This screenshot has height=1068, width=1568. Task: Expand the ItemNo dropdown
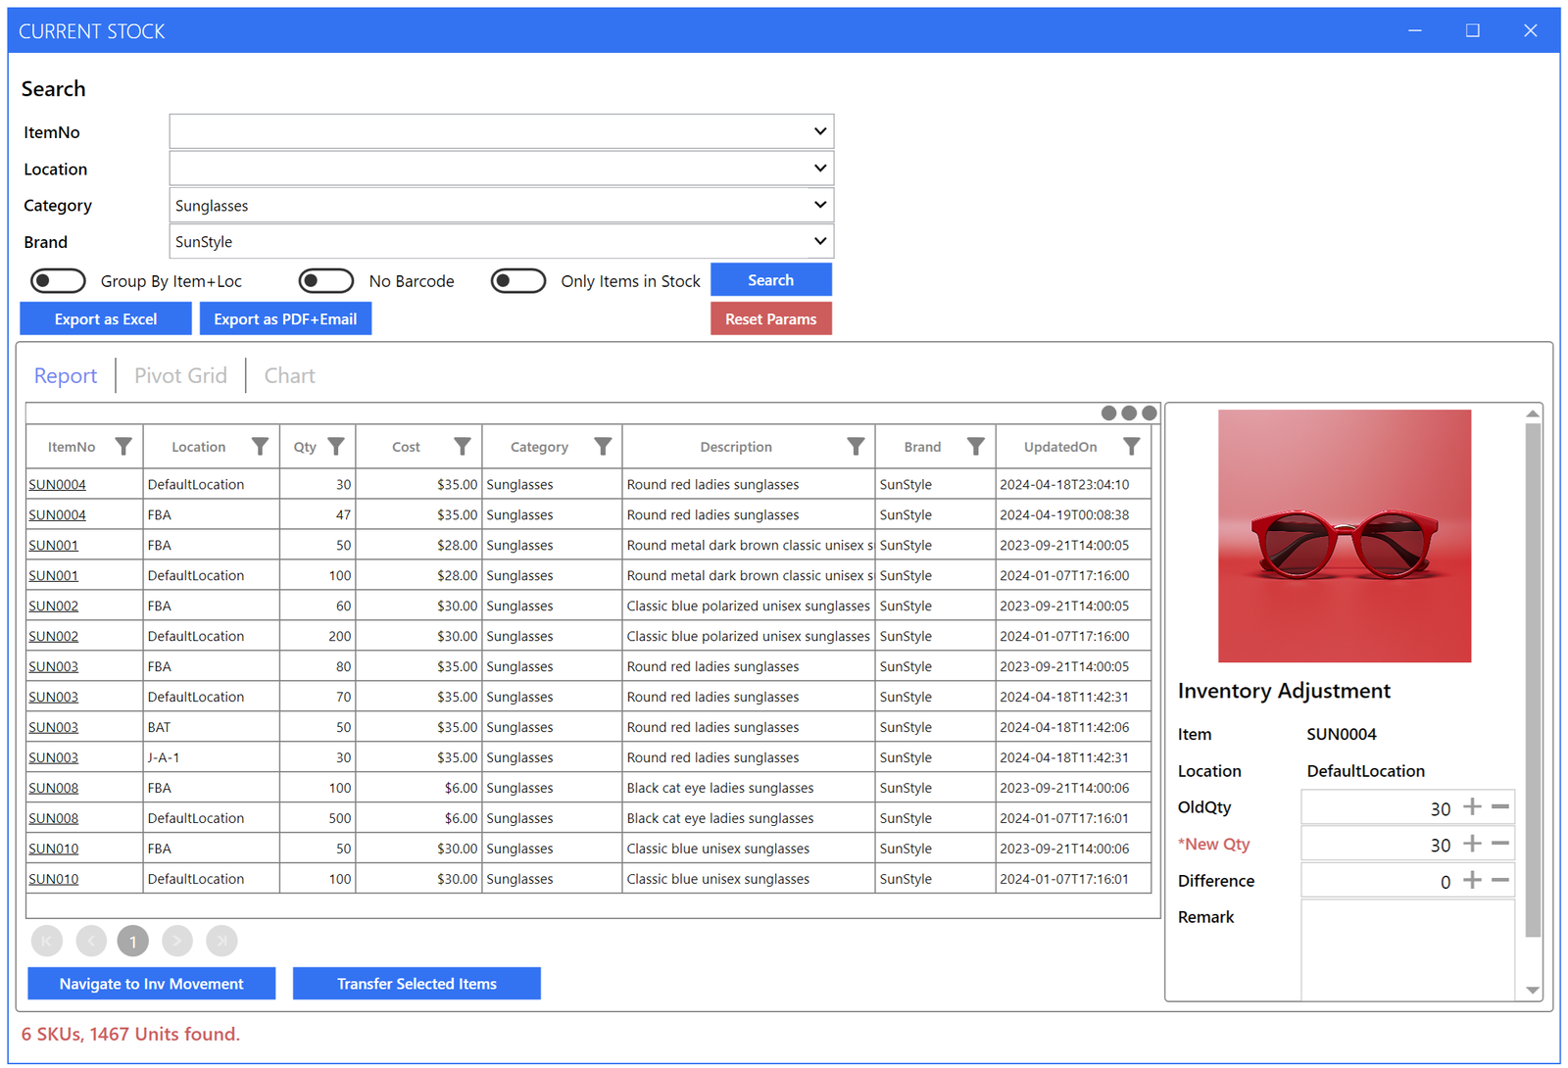[x=819, y=131]
